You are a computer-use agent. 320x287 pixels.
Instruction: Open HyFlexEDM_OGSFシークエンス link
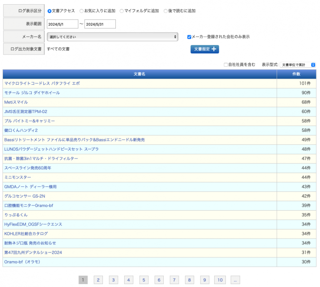pos(33,224)
